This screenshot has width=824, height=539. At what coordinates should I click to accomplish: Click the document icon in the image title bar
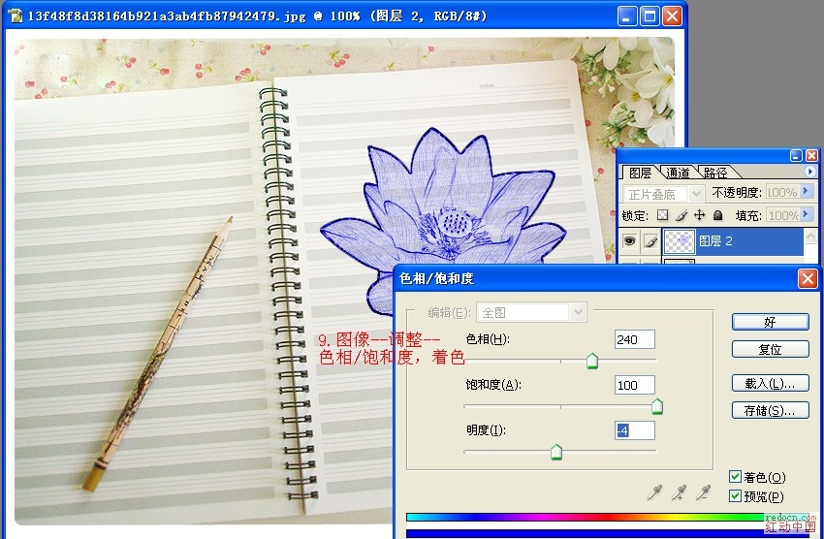click(x=16, y=16)
